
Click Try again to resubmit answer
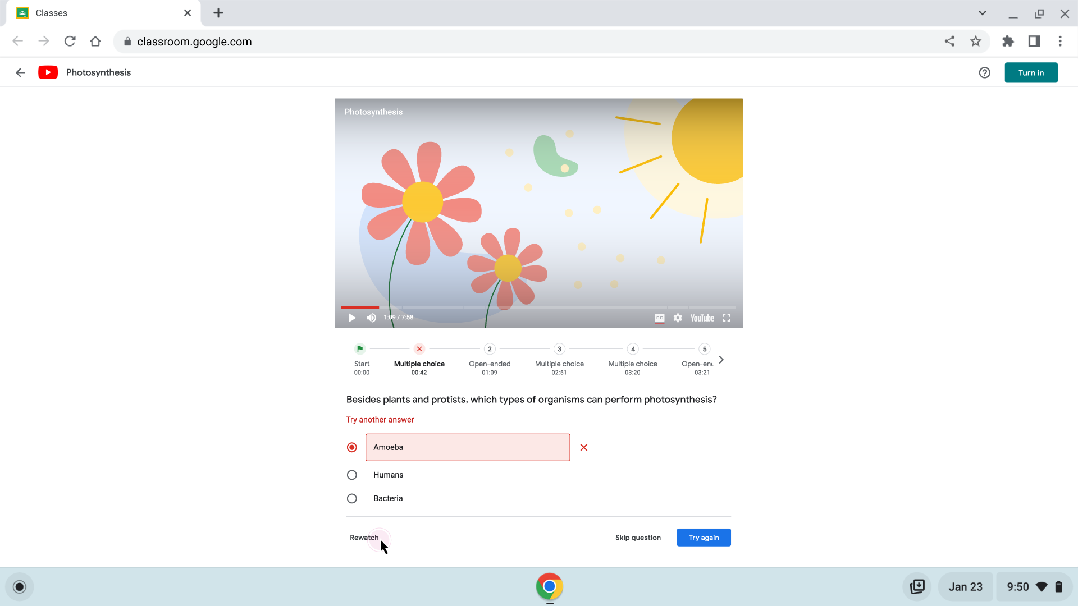704,537
